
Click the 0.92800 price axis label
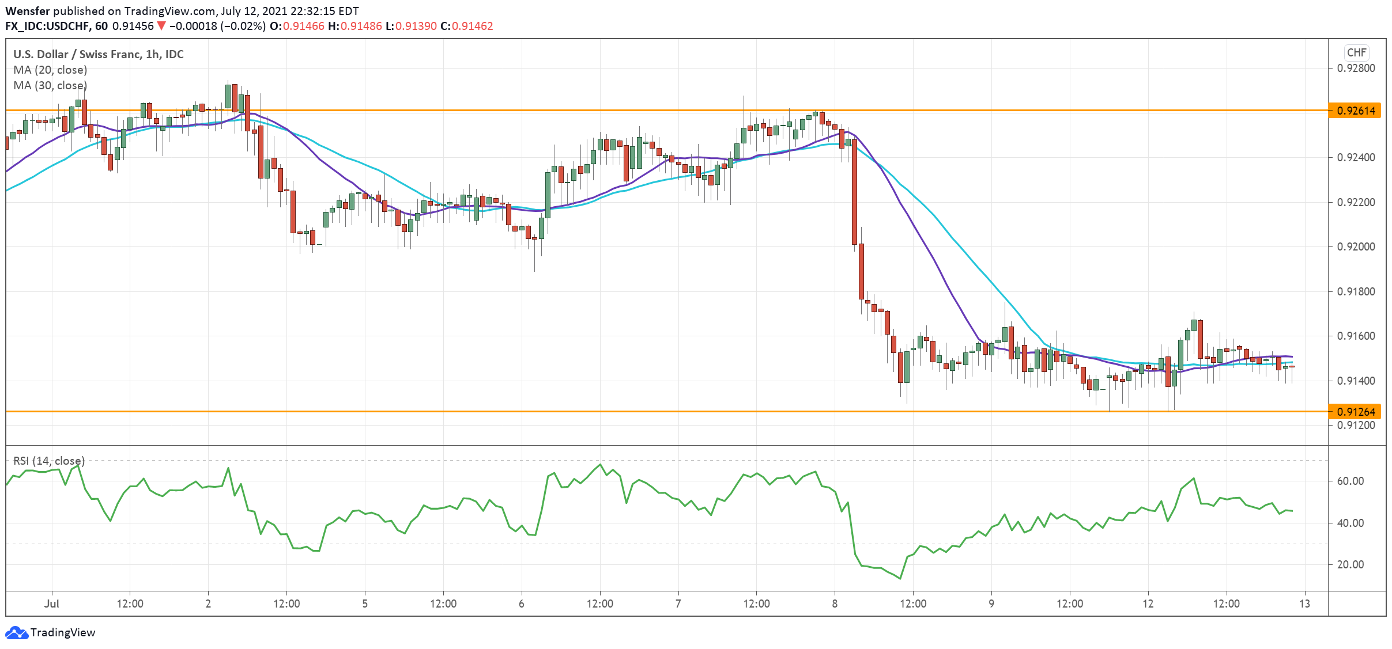click(1356, 68)
